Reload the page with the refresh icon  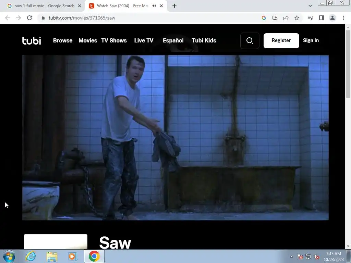point(29,18)
